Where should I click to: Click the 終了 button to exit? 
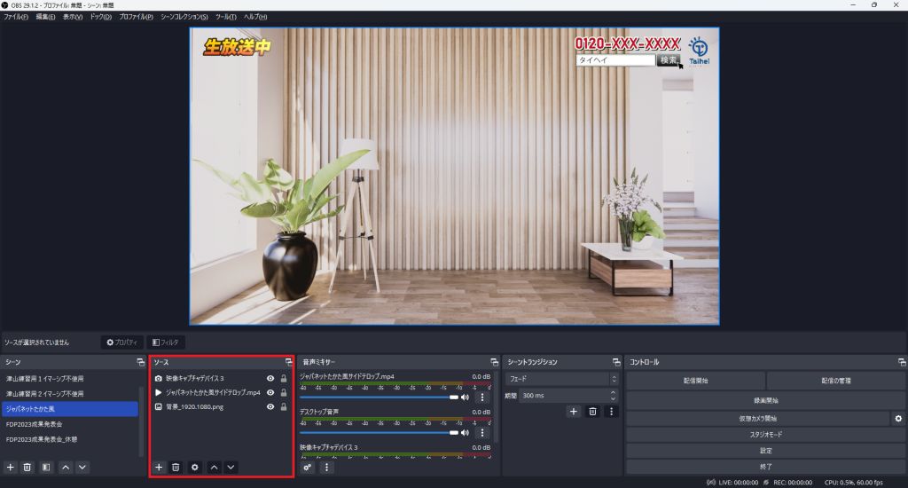click(766, 467)
